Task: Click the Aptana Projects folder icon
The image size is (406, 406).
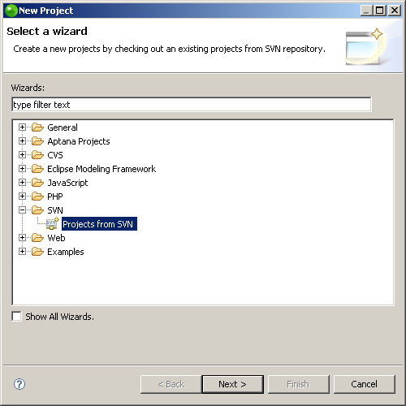Action: tap(37, 141)
